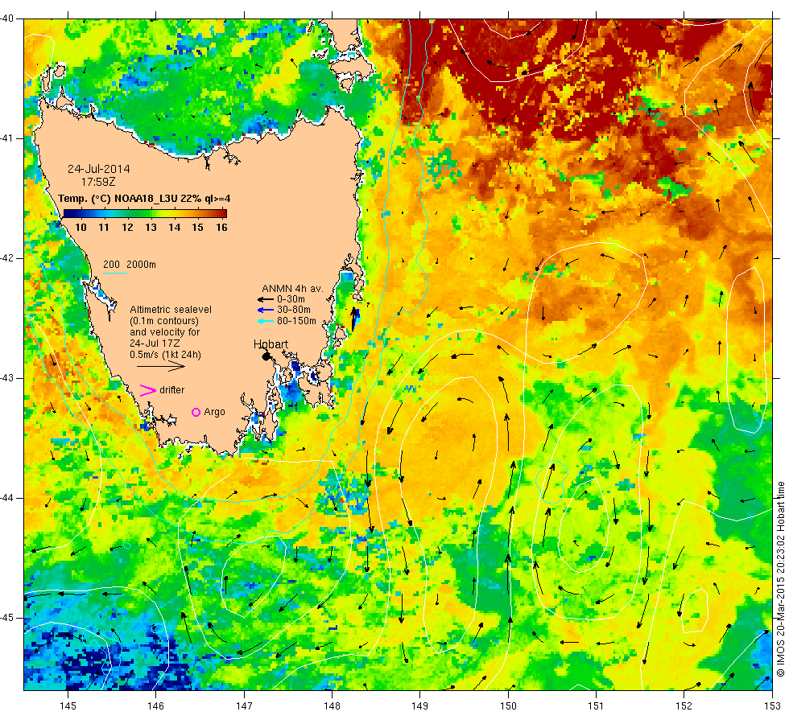Click the temperature color scale bar
This screenshot has height=724, width=789.
(145, 213)
